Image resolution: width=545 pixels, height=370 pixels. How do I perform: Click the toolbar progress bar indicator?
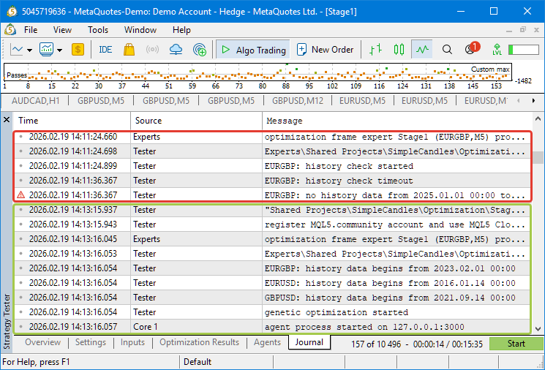pos(524,50)
